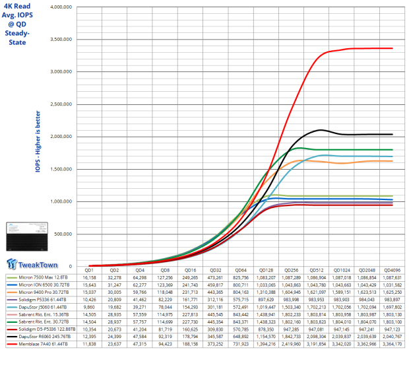The height and width of the screenshot is (375, 409).
Task: Click the red Memblaze 7A40 legend line
Action: (12, 344)
